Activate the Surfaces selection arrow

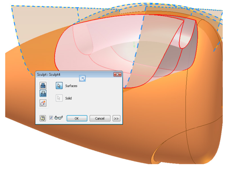(59, 86)
